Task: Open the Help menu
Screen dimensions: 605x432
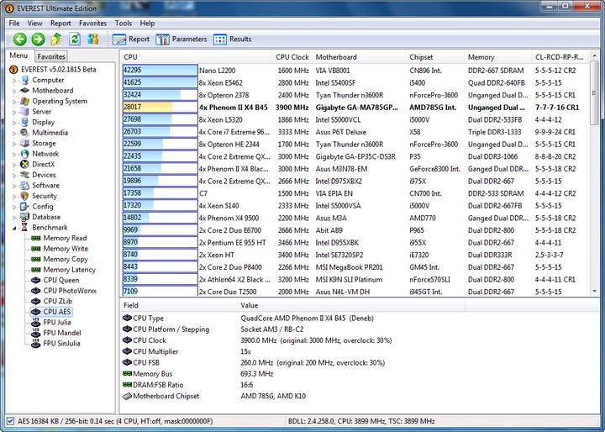Action: pyautogui.click(x=147, y=24)
